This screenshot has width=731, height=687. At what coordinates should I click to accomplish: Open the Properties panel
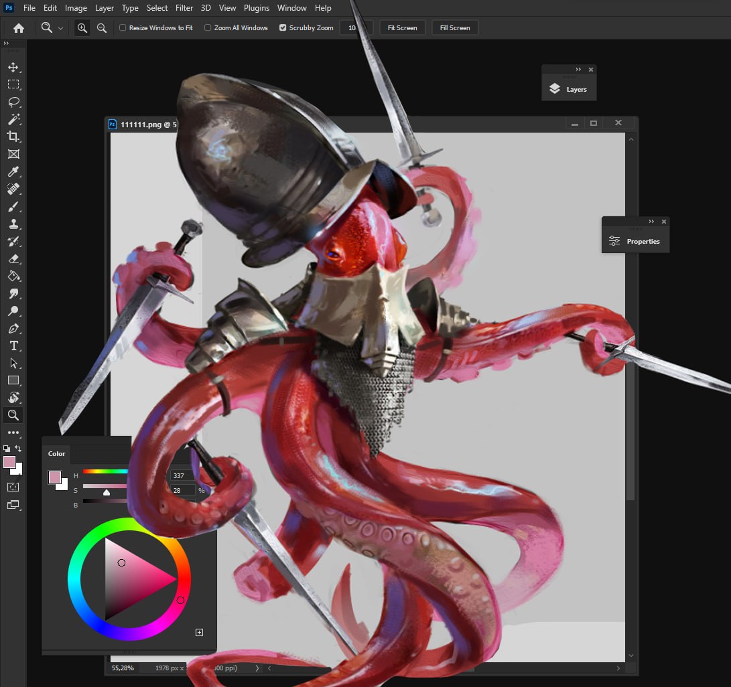(x=635, y=241)
